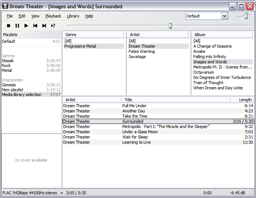
Task: Select A Change of Seasons album
Action: [223, 46]
